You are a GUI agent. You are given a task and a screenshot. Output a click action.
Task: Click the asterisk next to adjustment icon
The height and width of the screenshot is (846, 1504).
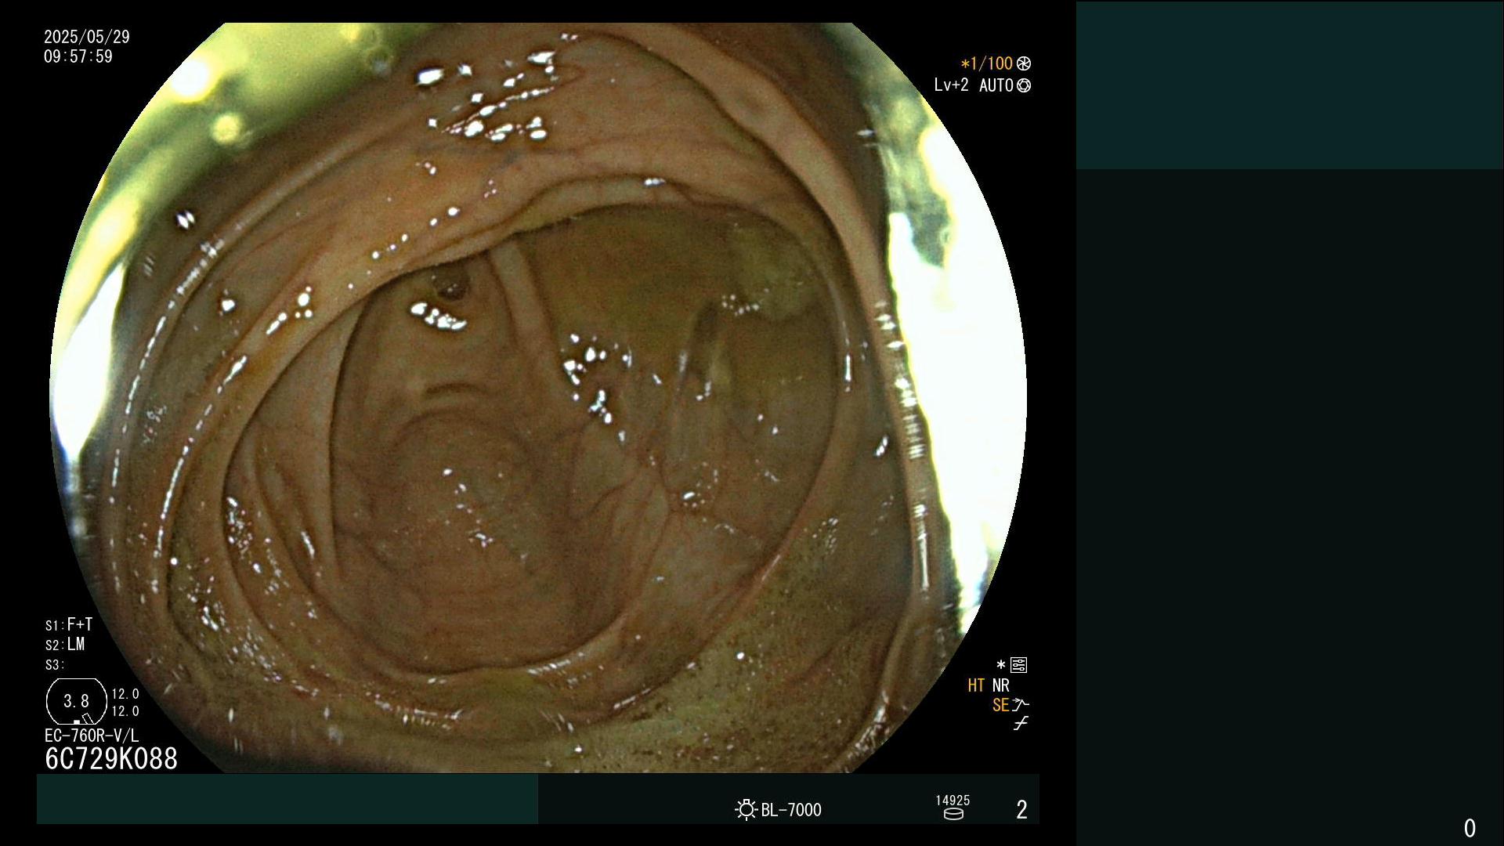[x=1000, y=665]
